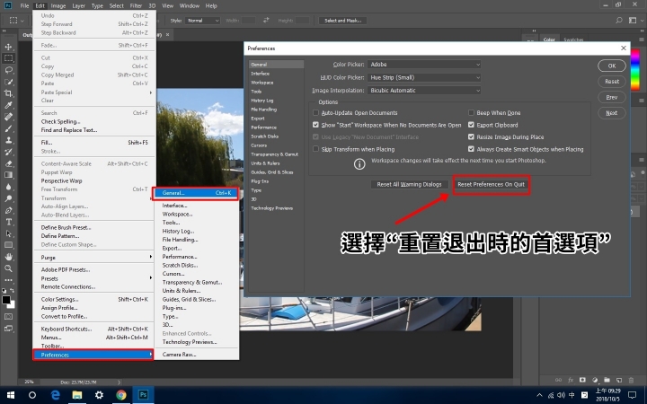Viewport: 647px width, 404px height.
Task: Open File Explorer from the taskbar
Action: pyautogui.click(x=77, y=395)
